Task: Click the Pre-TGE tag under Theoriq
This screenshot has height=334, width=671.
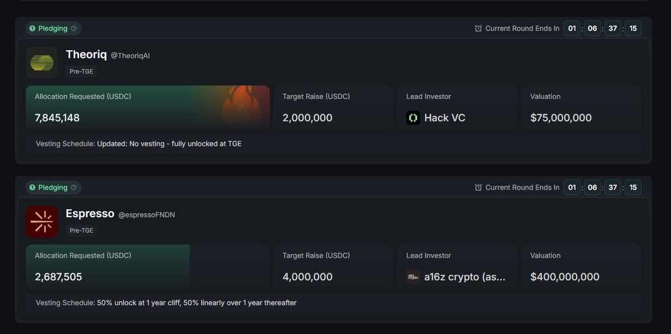Action: (82, 71)
